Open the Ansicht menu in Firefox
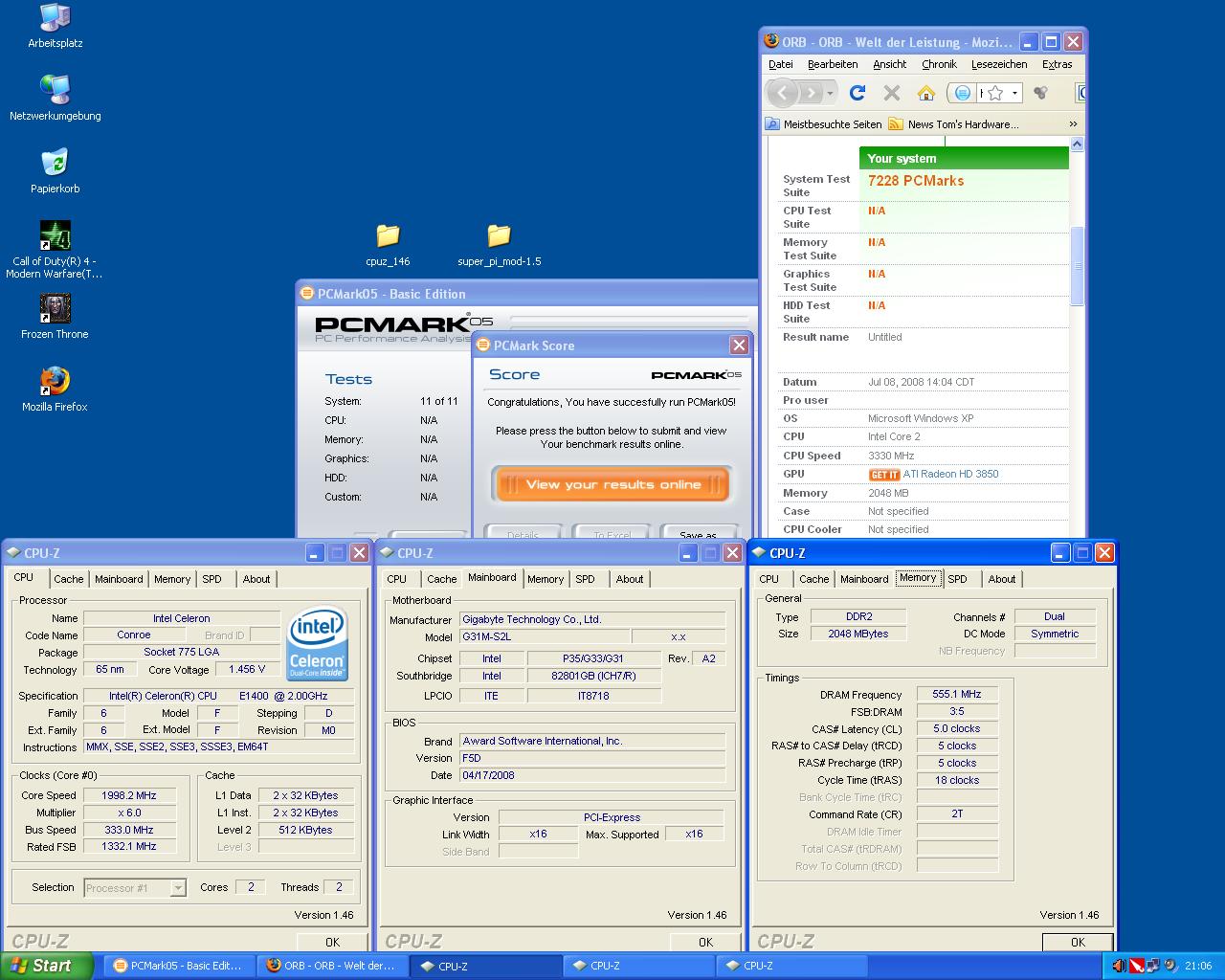1225x980 pixels. click(889, 64)
